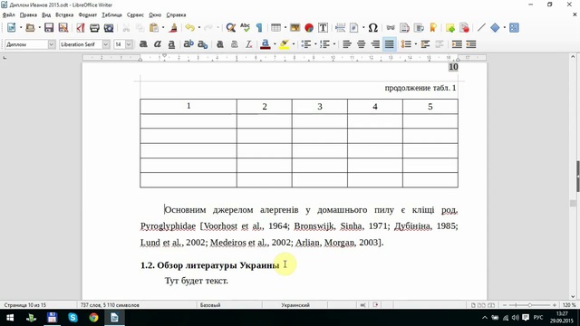Toggle formatting marks (pilcrow)
Screen dimensions: 580x326
pos(259,28)
